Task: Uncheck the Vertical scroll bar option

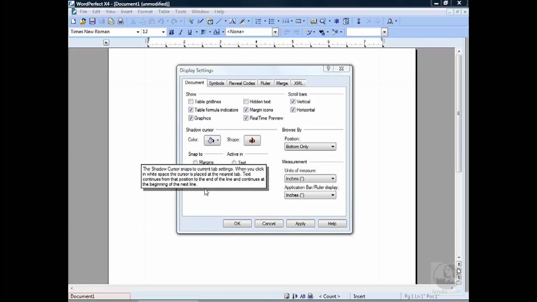Action: coord(293,102)
